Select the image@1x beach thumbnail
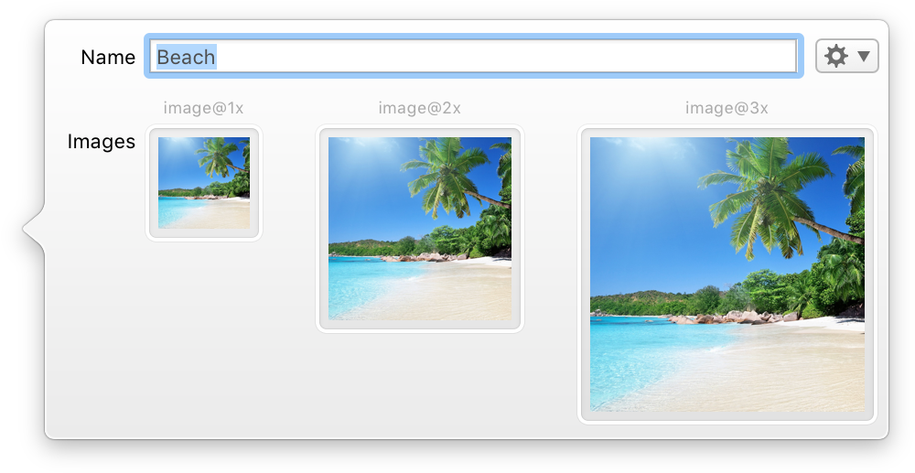The height and width of the screenshot is (473, 915). pyautogui.click(x=204, y=183)
